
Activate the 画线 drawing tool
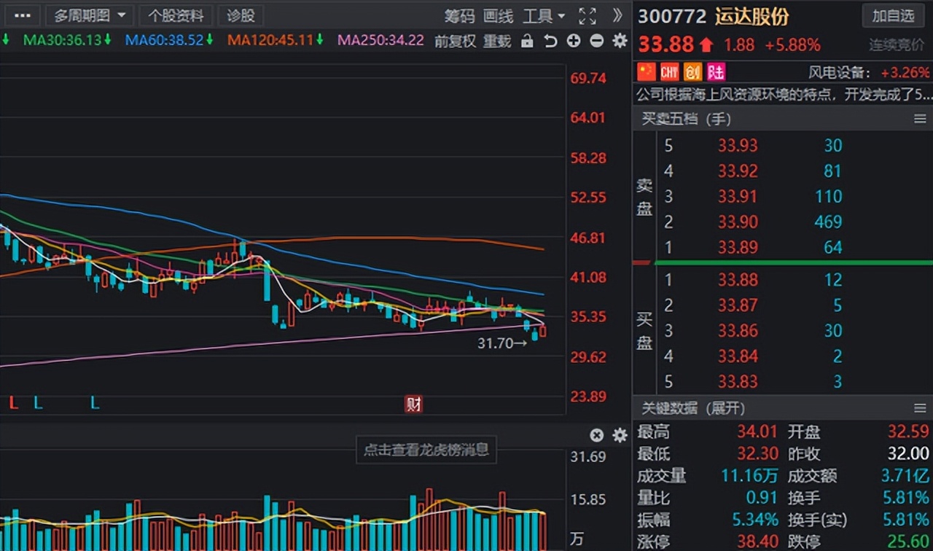point(499,15)
